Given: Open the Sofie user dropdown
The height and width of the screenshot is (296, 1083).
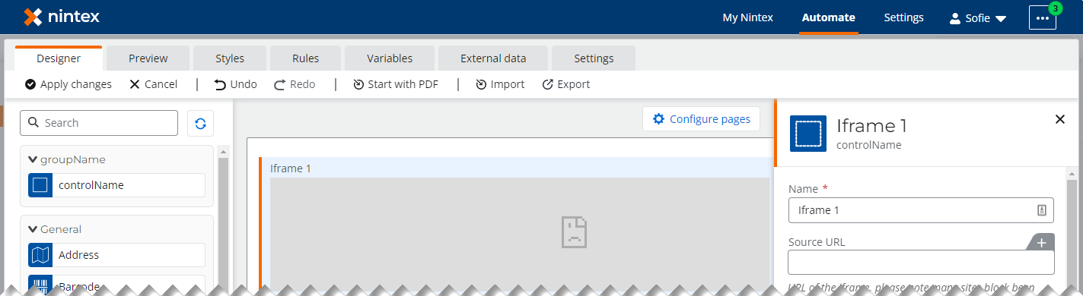Looking at the screenshot, I should click(x=978, y=18).
